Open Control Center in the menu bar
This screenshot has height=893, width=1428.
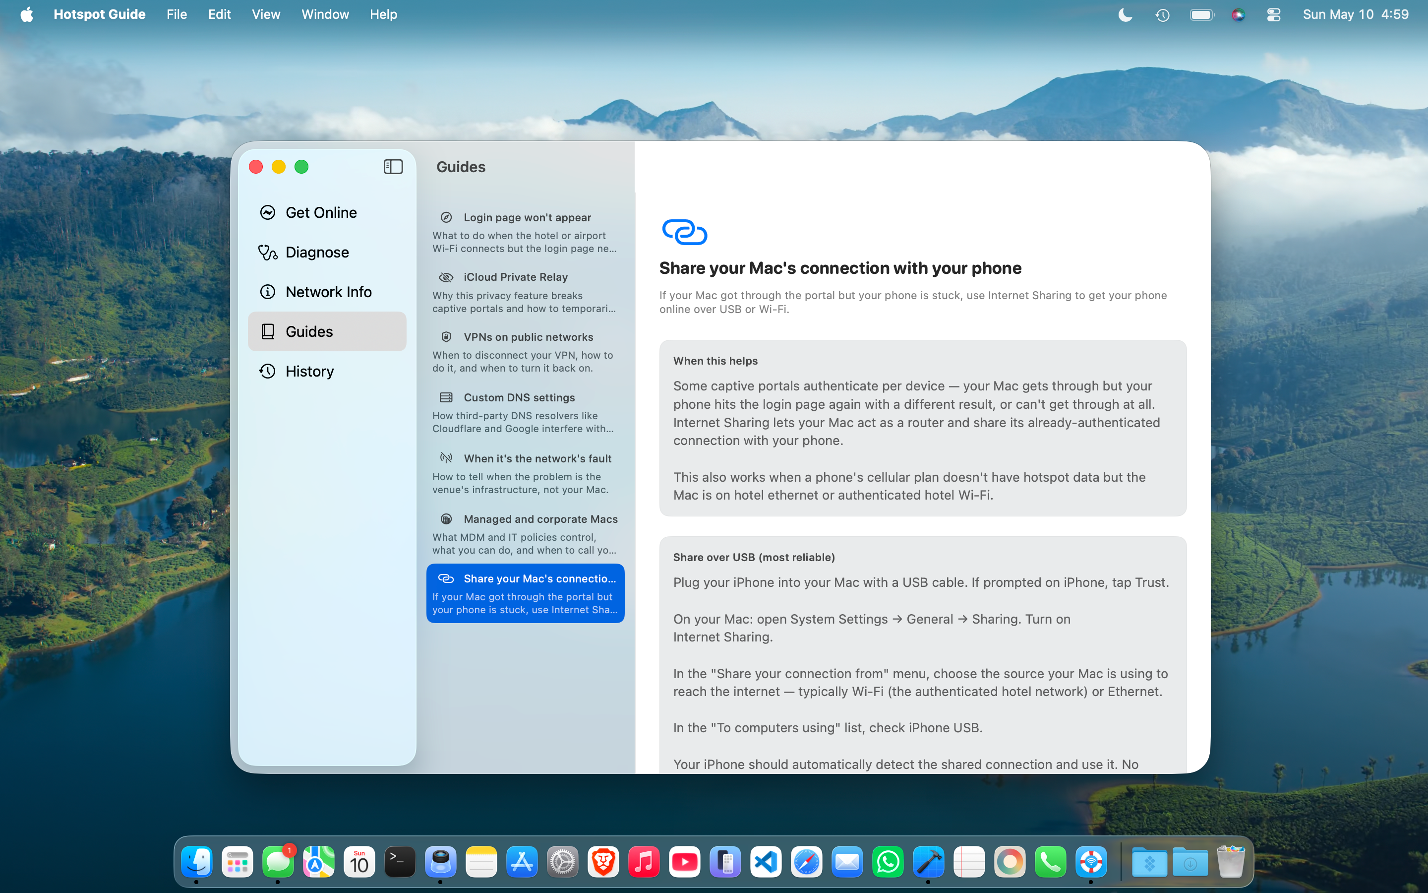[1273, 15]
